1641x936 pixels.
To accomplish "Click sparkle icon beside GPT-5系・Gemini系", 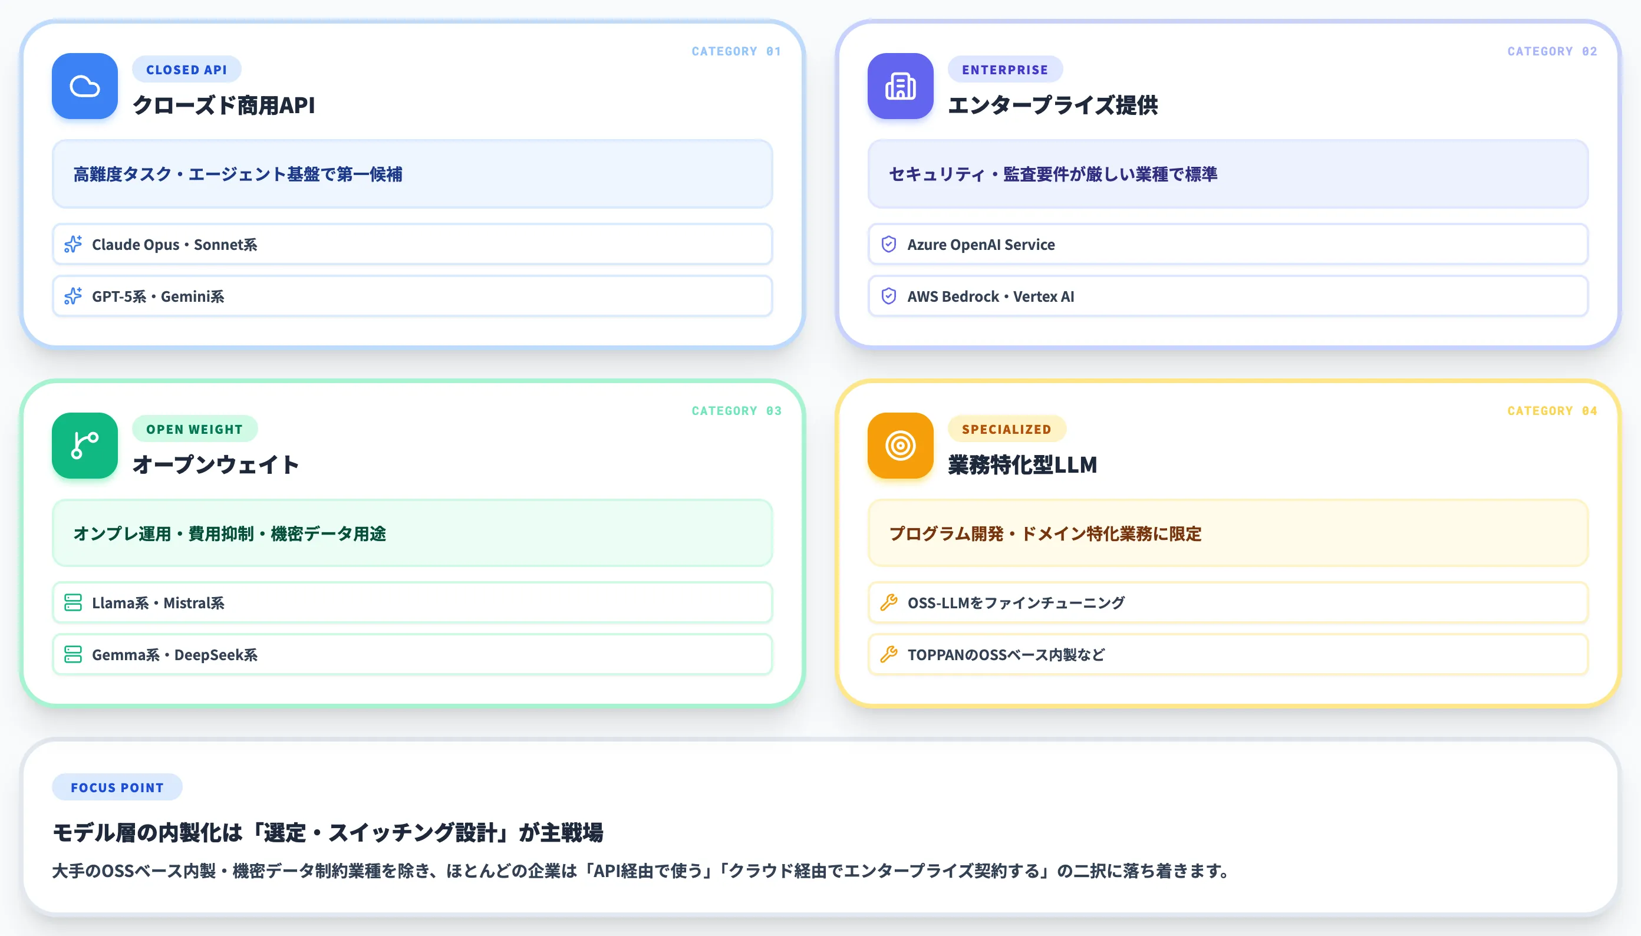I will 73,296.
